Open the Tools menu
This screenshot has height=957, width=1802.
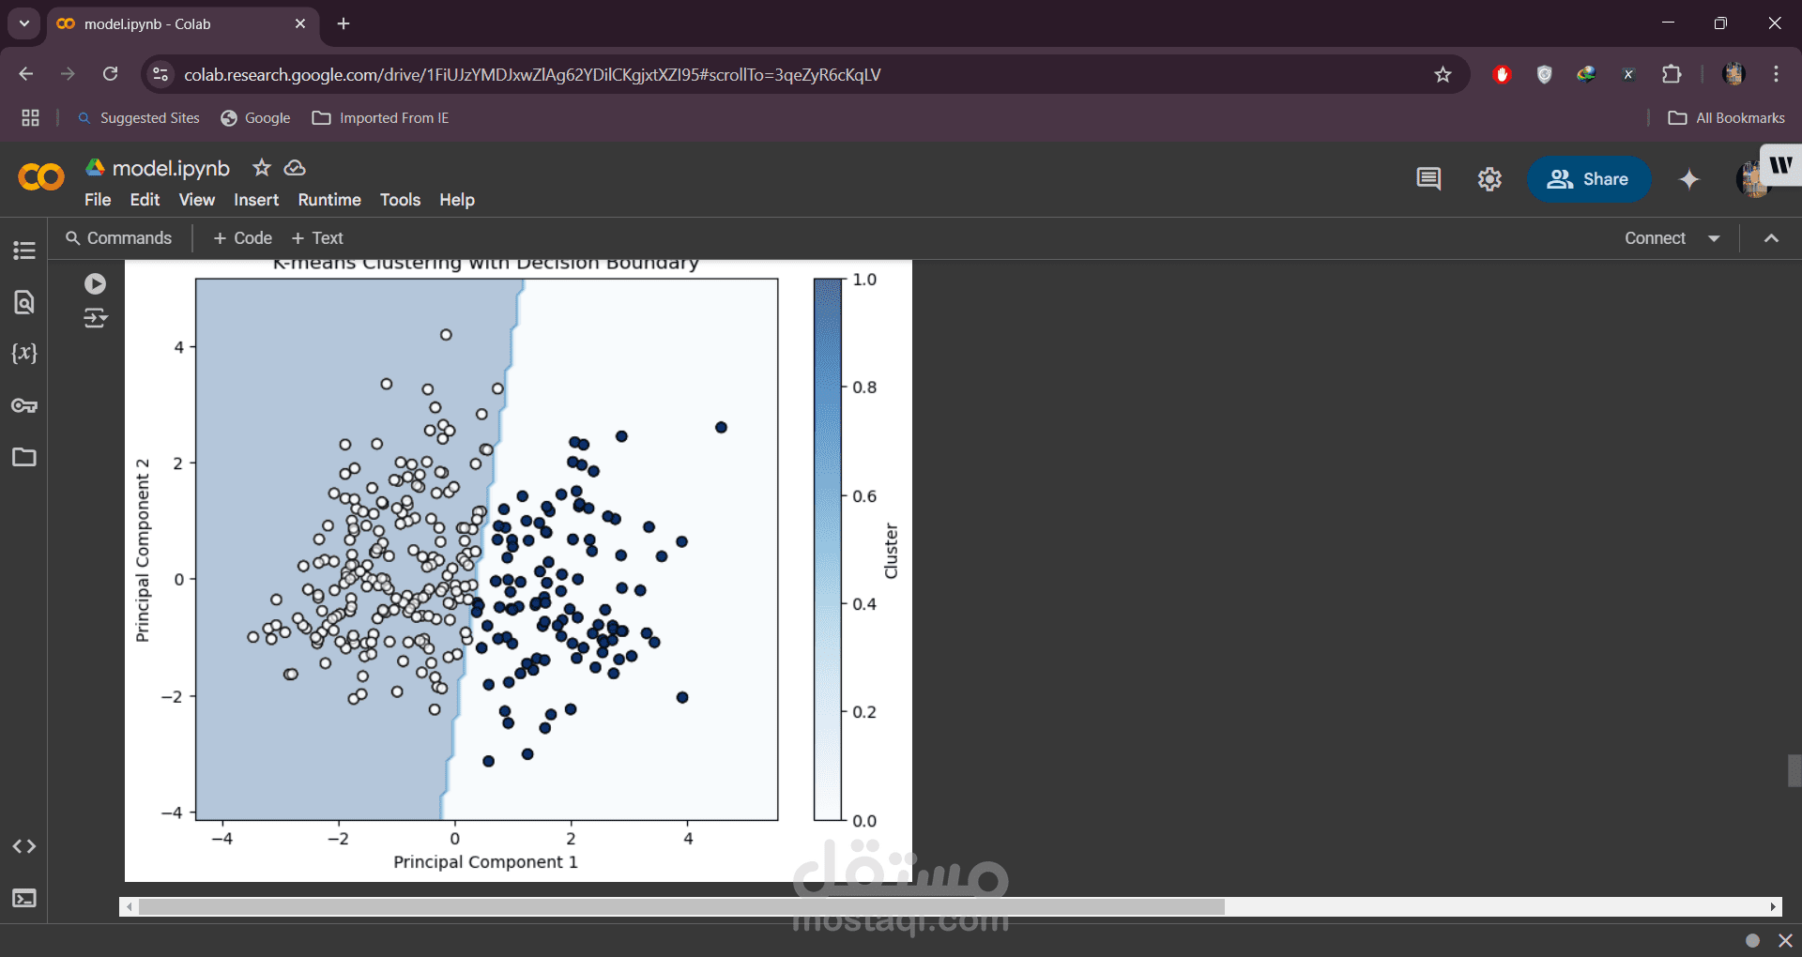pos(400,200)
